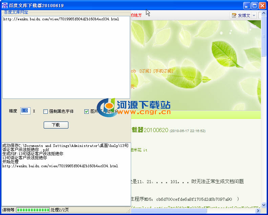Enable the 强制黑色字体 checkbox
Viewport: 268px width, 215px height.
click(x=45, y=111)
